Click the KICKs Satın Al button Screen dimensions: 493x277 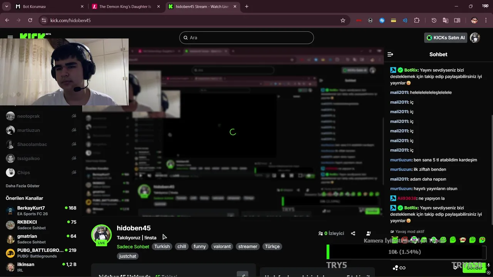click(446, 38)
